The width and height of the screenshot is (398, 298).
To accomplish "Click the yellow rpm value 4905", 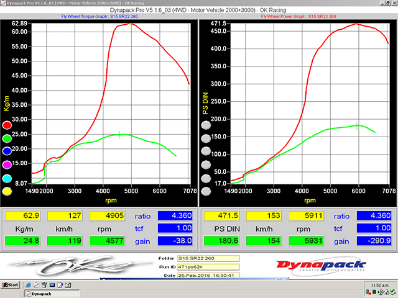I will pos(107,215).
